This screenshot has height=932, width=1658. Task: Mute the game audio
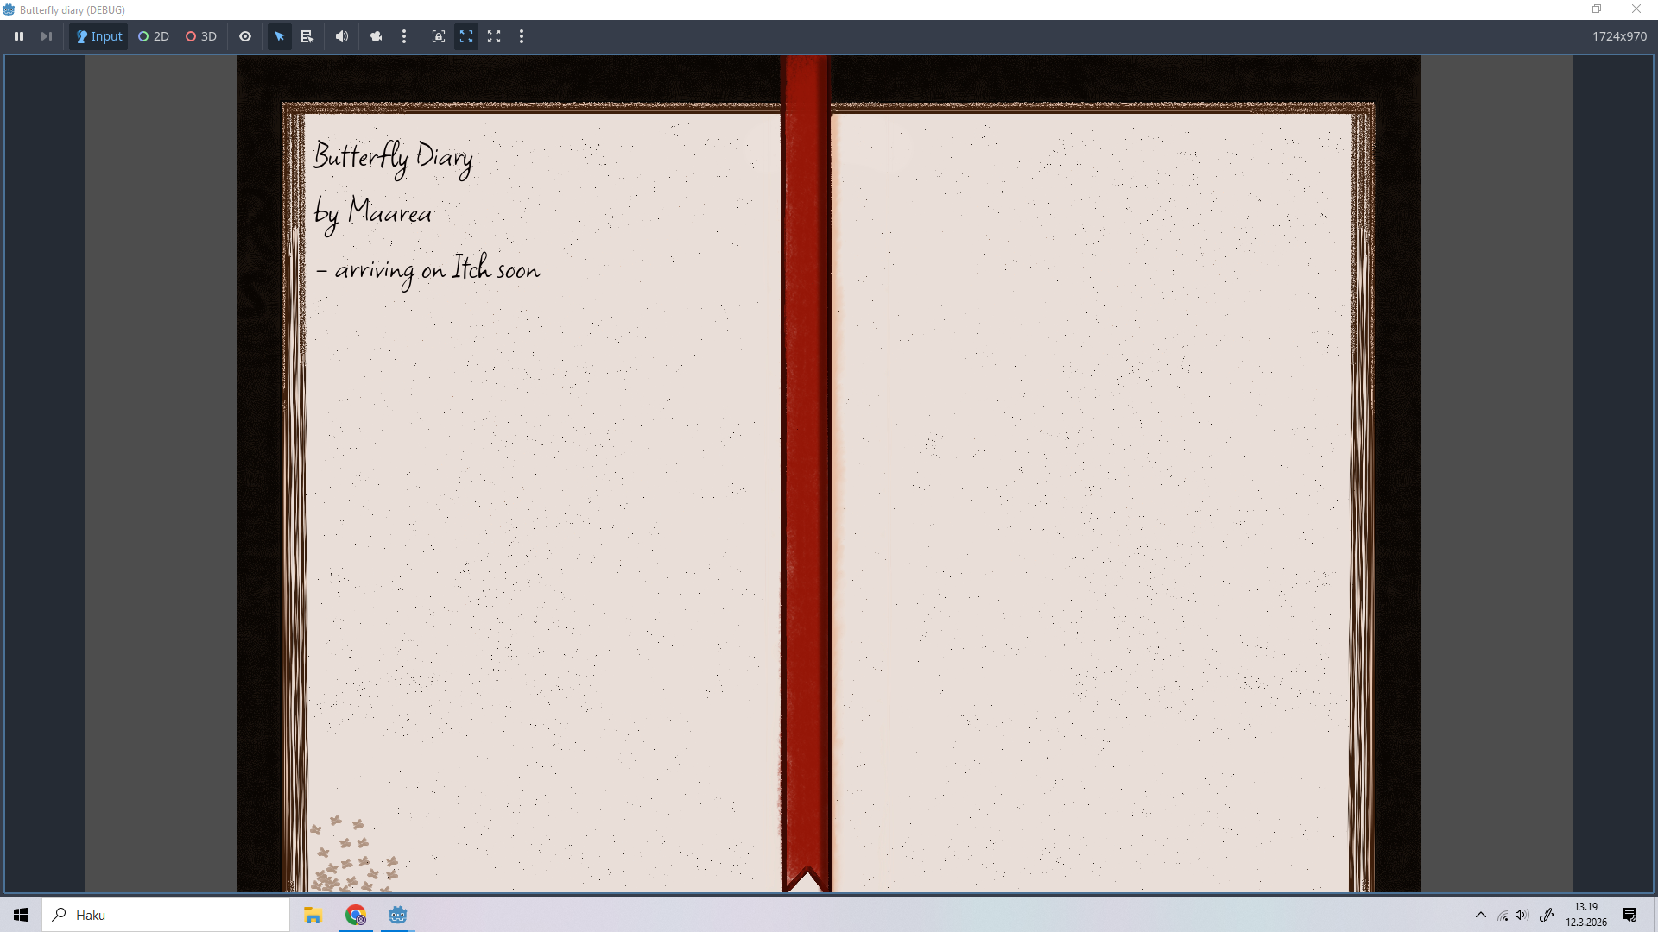point(342,36)
